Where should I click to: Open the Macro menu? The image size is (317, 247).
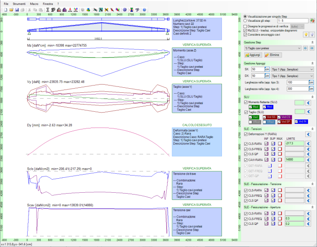click(x=34, y=3)
